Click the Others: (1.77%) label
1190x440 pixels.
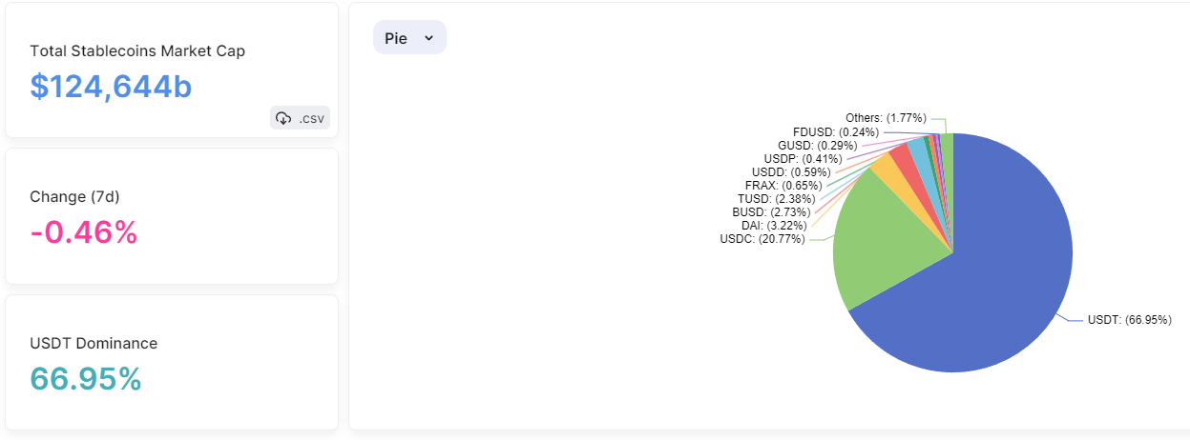pos(886,118)
